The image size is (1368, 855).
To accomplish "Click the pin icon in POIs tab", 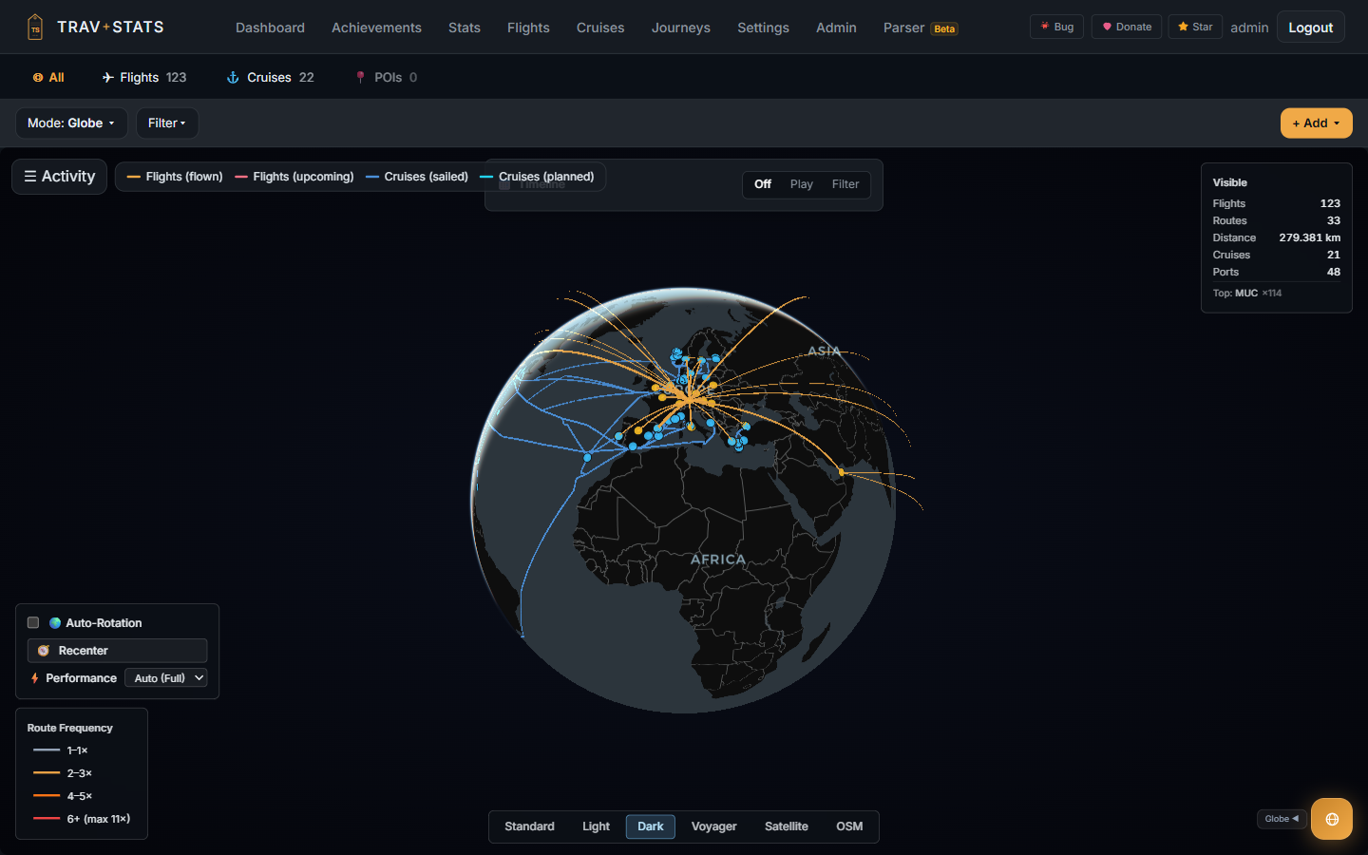I will 360,78.
